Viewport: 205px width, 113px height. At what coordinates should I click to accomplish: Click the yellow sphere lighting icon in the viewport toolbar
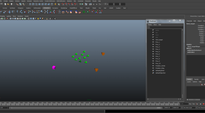point(38,19)
